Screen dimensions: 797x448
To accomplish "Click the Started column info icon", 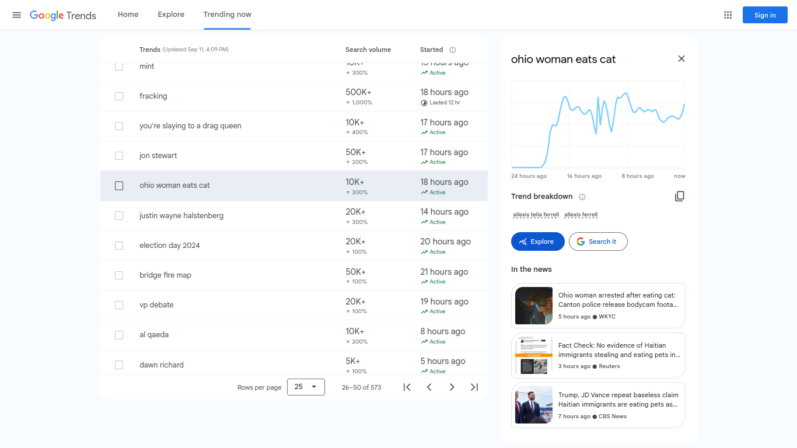I will click(x=453, y=50).
